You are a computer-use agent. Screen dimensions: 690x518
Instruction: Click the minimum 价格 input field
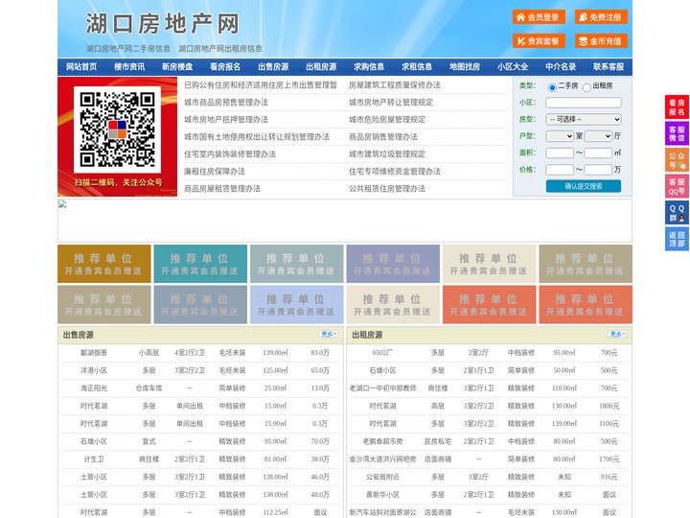(560, 170)
